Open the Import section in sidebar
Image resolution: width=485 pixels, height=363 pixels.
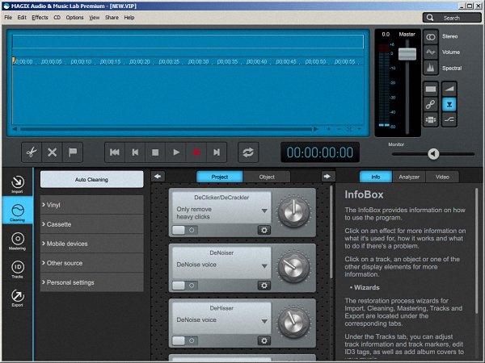(x=17, y=185)
